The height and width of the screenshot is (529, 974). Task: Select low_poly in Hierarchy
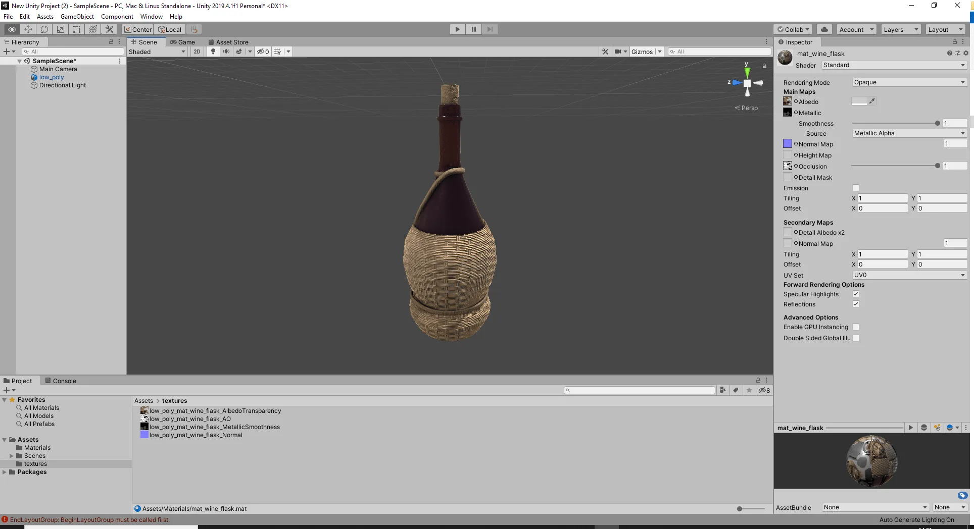click(x=52, y=77)
